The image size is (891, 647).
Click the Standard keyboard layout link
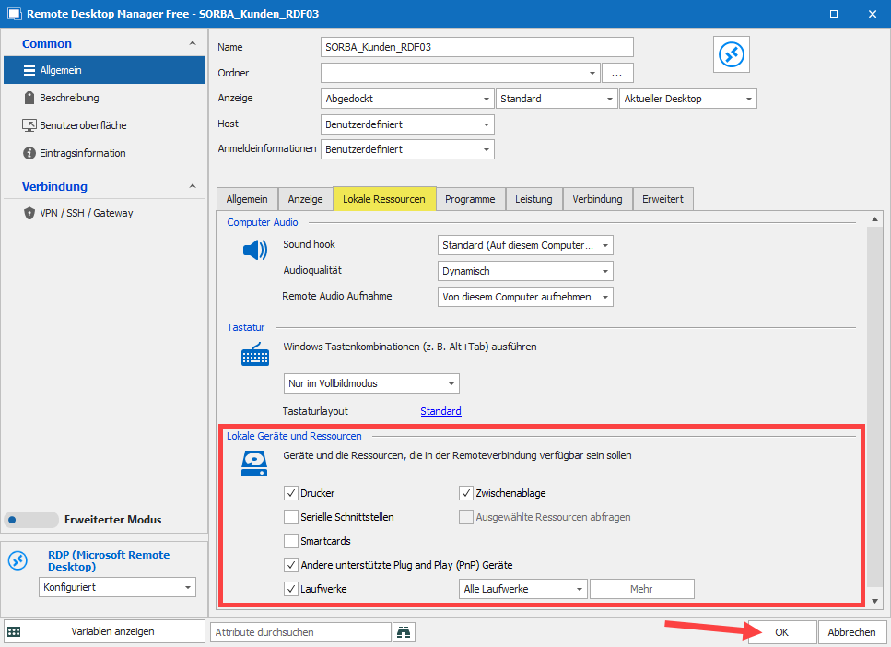440,411
